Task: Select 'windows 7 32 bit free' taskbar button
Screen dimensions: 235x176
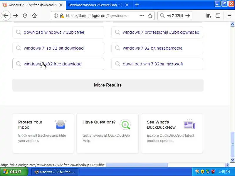Action: coord(55,172)
